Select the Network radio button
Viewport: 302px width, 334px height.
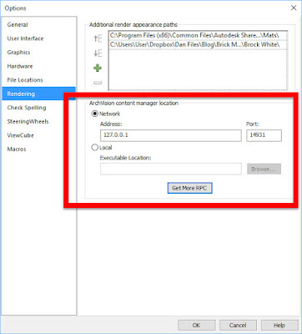[x=95, y=114]
